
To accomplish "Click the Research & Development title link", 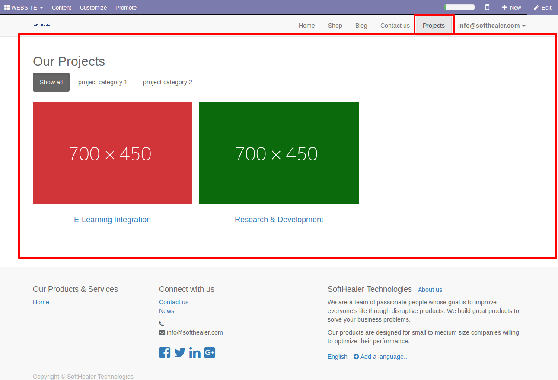I will click(279, 220).
